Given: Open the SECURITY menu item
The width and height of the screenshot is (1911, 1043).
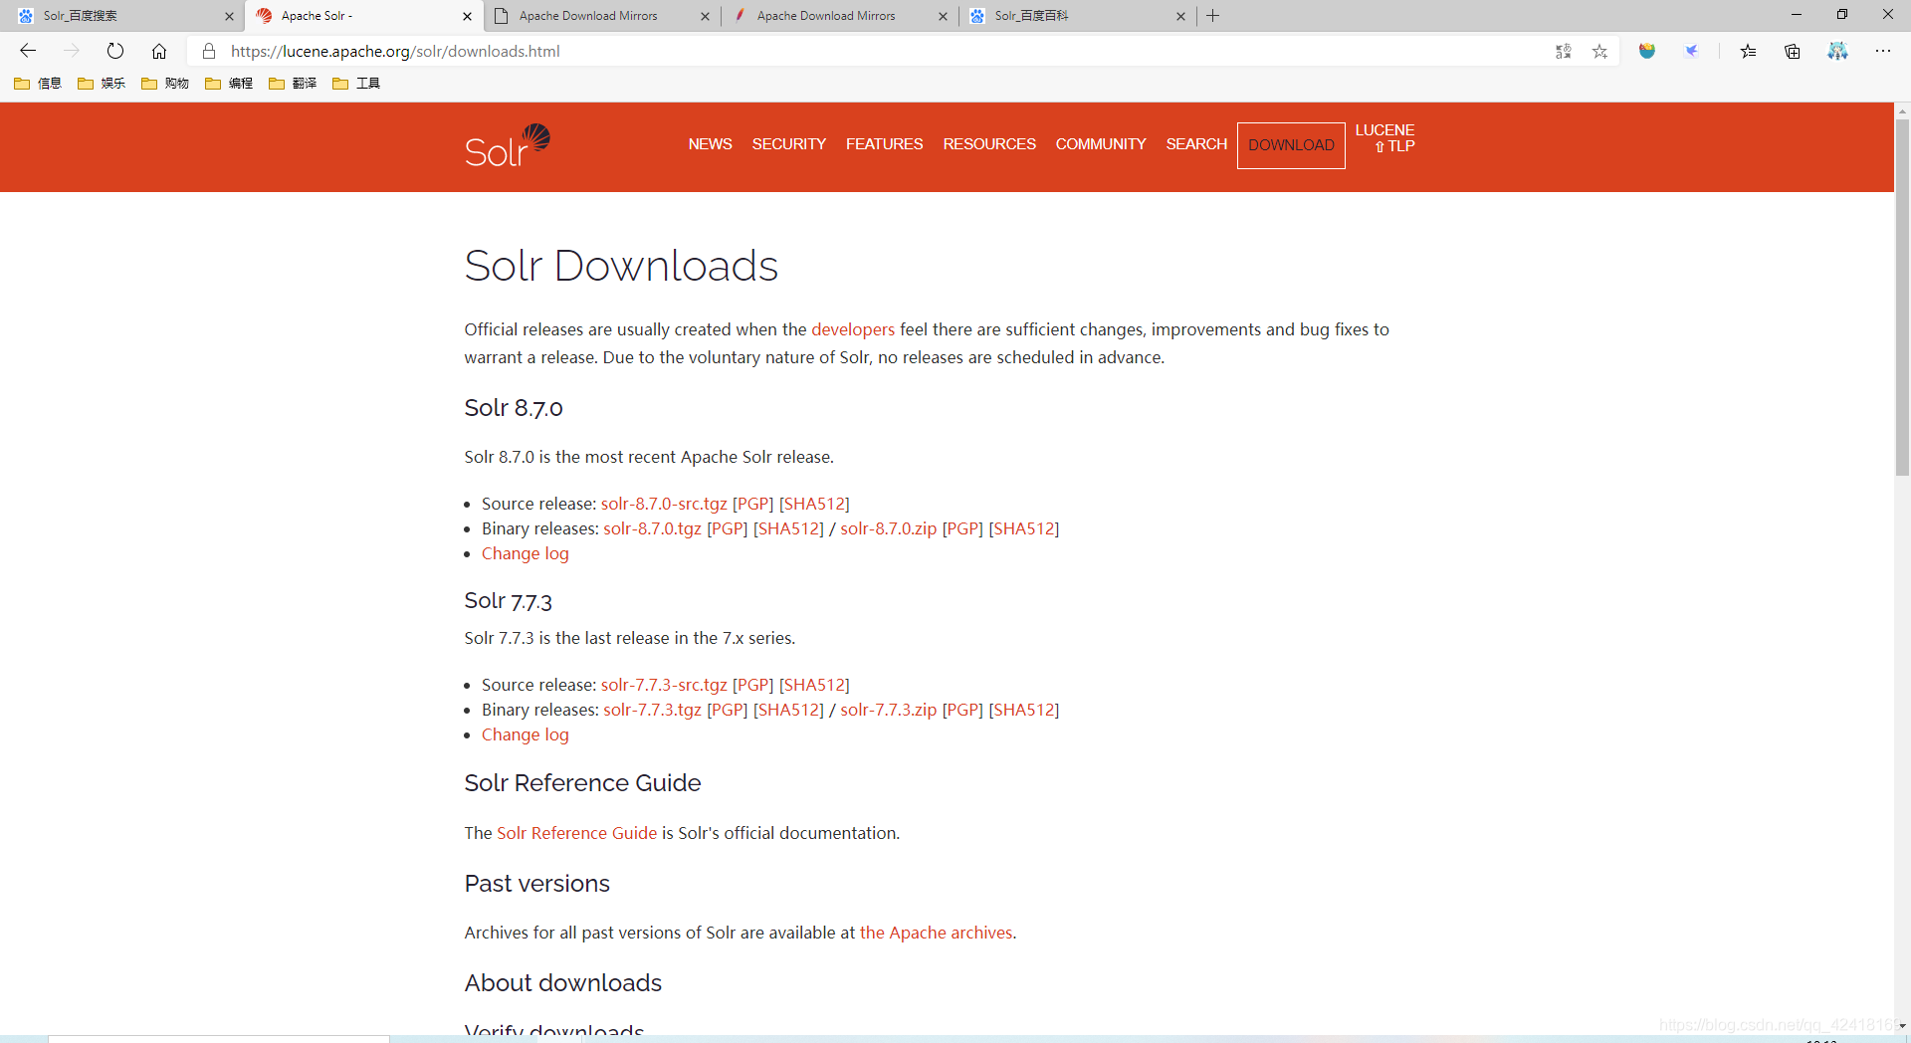Looking at the screenshot, I should point(789,144).
